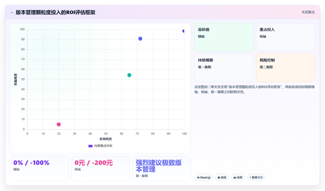Screen dimensions: 325x191
Task: Click the 内容重点分布 legend label
Action: click(103, 146)
